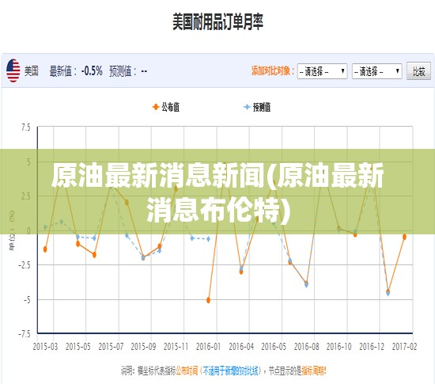The image size is (435, 384).
Task: Click the 2017-02 x-axis label
Action: tap(404, 347)
